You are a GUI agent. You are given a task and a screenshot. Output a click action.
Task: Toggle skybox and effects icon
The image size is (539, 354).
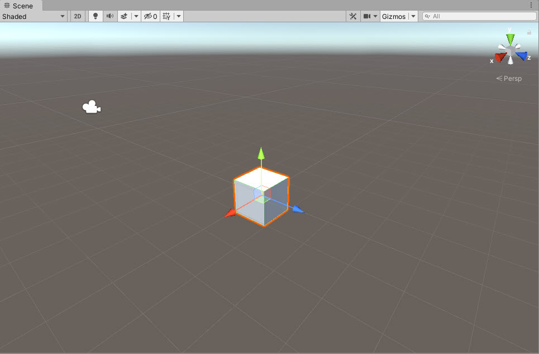pyautogui.click(x=124, y=16)
